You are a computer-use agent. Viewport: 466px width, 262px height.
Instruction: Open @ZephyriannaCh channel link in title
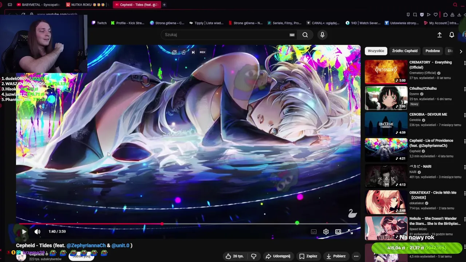point(86,246)
